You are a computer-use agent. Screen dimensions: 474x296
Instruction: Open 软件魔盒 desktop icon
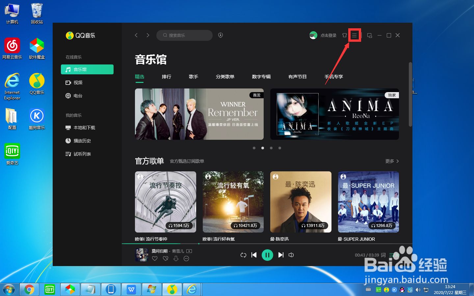[37, 48]
